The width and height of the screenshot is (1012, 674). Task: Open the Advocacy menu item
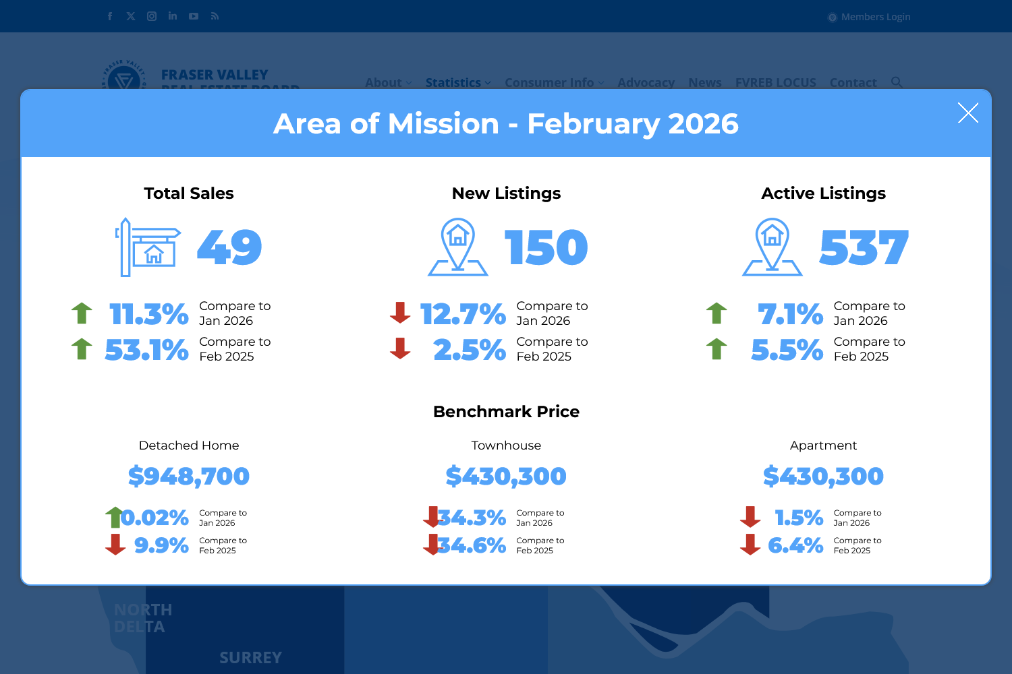coord(646,83)
